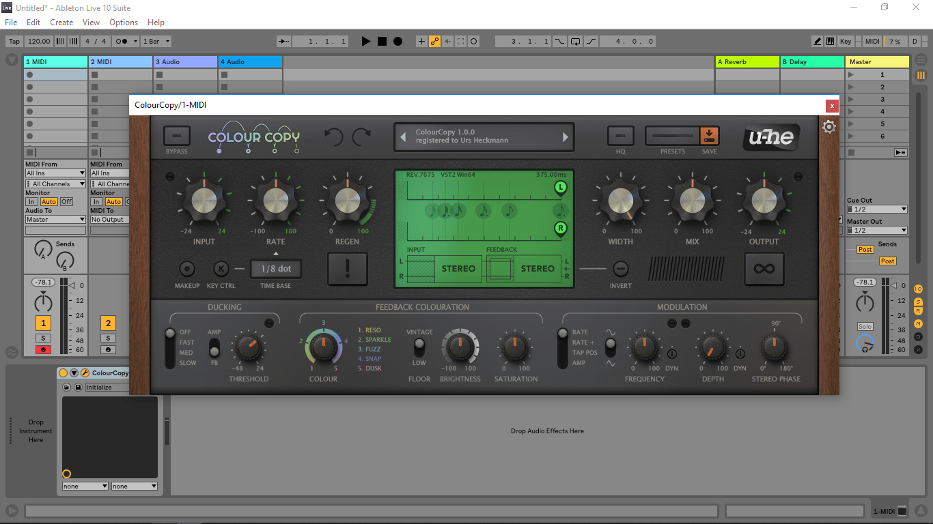The height and width of the screenshot is (524, 933).
Task: Click the Stop transport button
Action: click(x=382, y=42)
